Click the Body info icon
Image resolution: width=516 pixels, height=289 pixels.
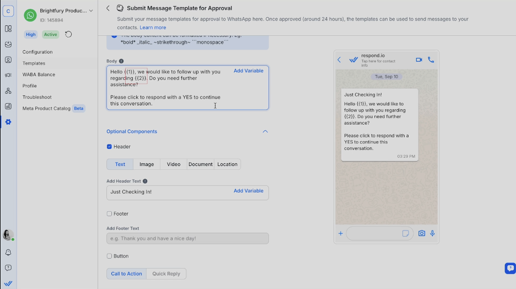click(121, 61)
